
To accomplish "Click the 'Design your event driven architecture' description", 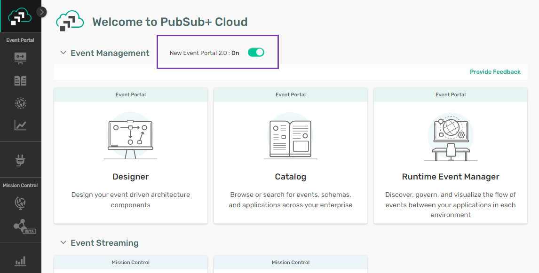I will (131, 200).
